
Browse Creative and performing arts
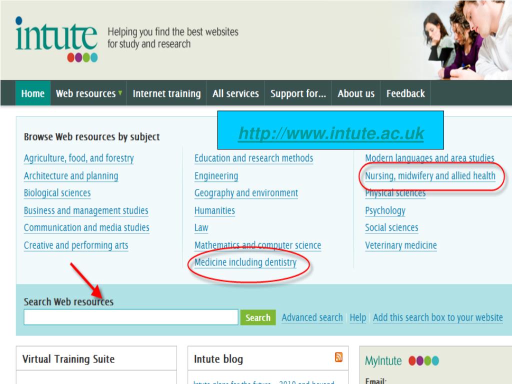(x=76, y=245)
